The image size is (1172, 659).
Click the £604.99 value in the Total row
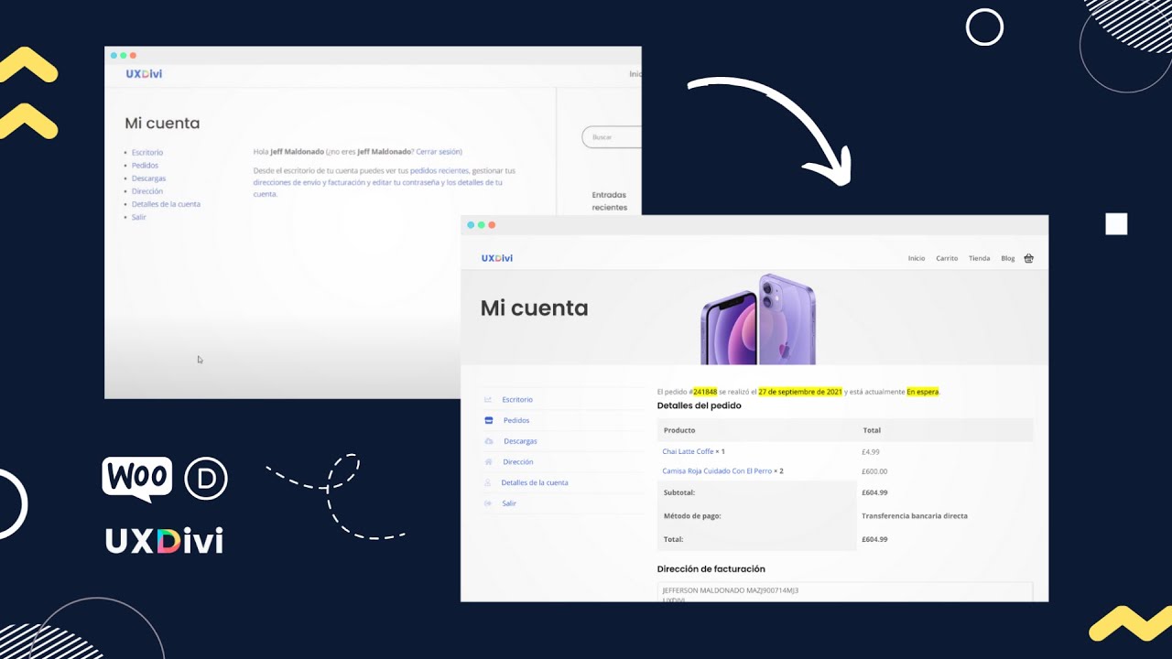pyautogui.click(x=874, y=539)
